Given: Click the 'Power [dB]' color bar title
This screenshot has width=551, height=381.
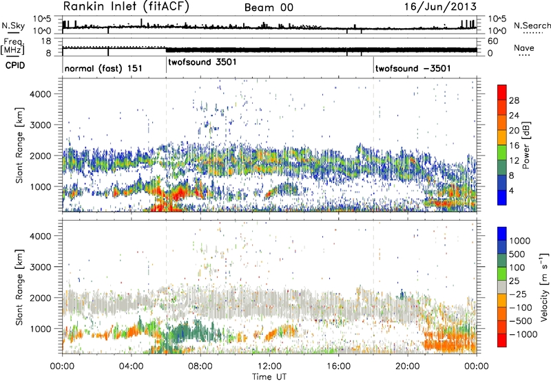Looking at the screenshot, I should click(526, 145).
